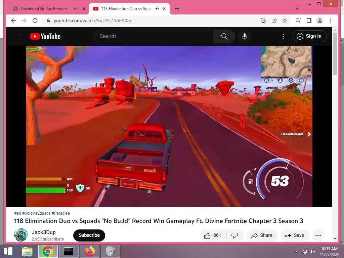Screen dimensions: 344x258
Task: Click the YouTube search input field
Action: coord(154,36)
